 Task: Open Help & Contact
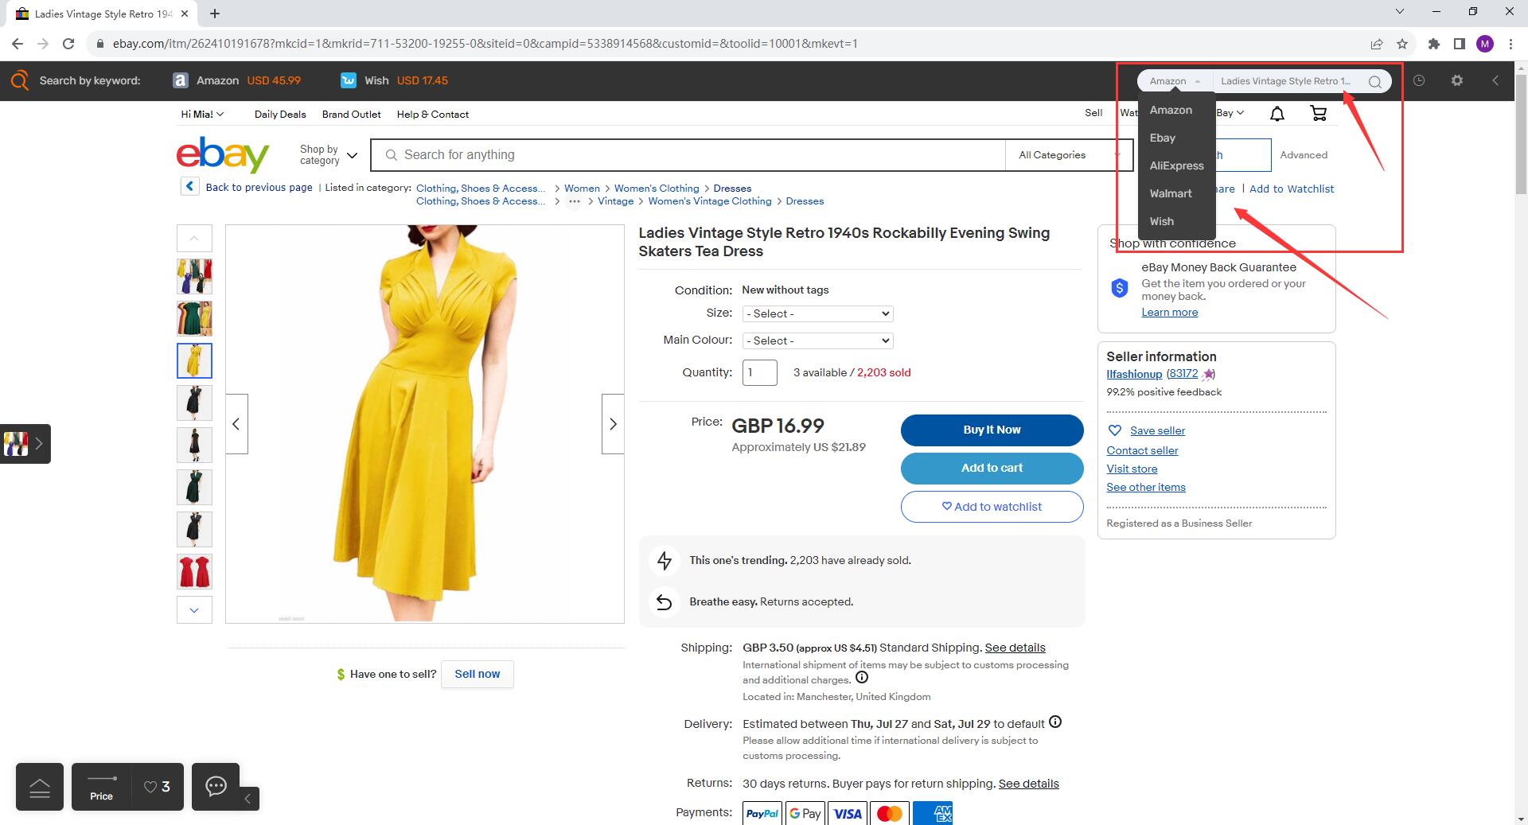coord(432,114)
